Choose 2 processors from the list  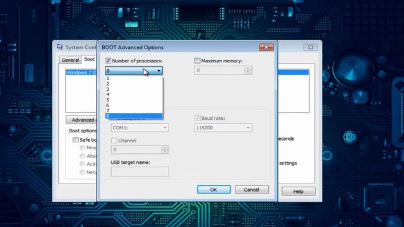click(134, 84)
